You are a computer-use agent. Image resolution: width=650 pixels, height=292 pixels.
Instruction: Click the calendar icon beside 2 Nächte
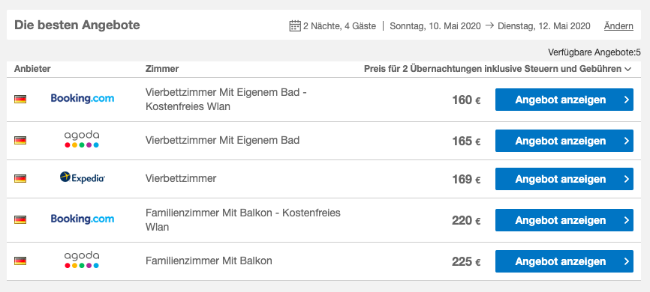[x=295, y=26]
